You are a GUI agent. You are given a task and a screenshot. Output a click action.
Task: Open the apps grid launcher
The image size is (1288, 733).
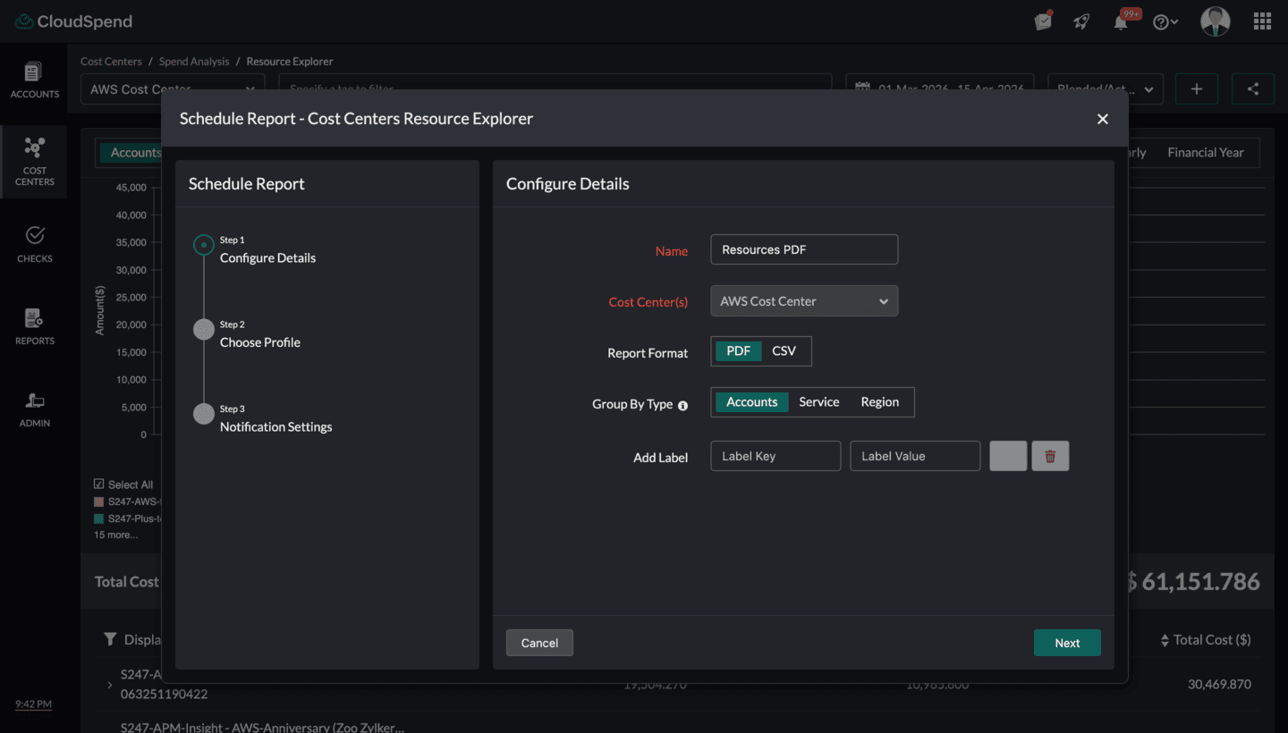click(1262, 21)
